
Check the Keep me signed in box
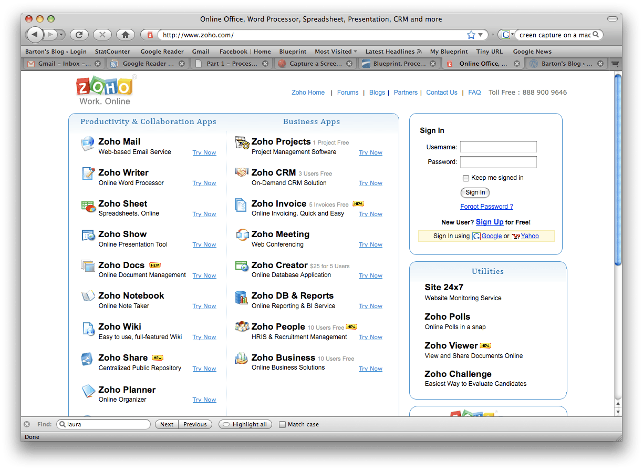point(465,178)
